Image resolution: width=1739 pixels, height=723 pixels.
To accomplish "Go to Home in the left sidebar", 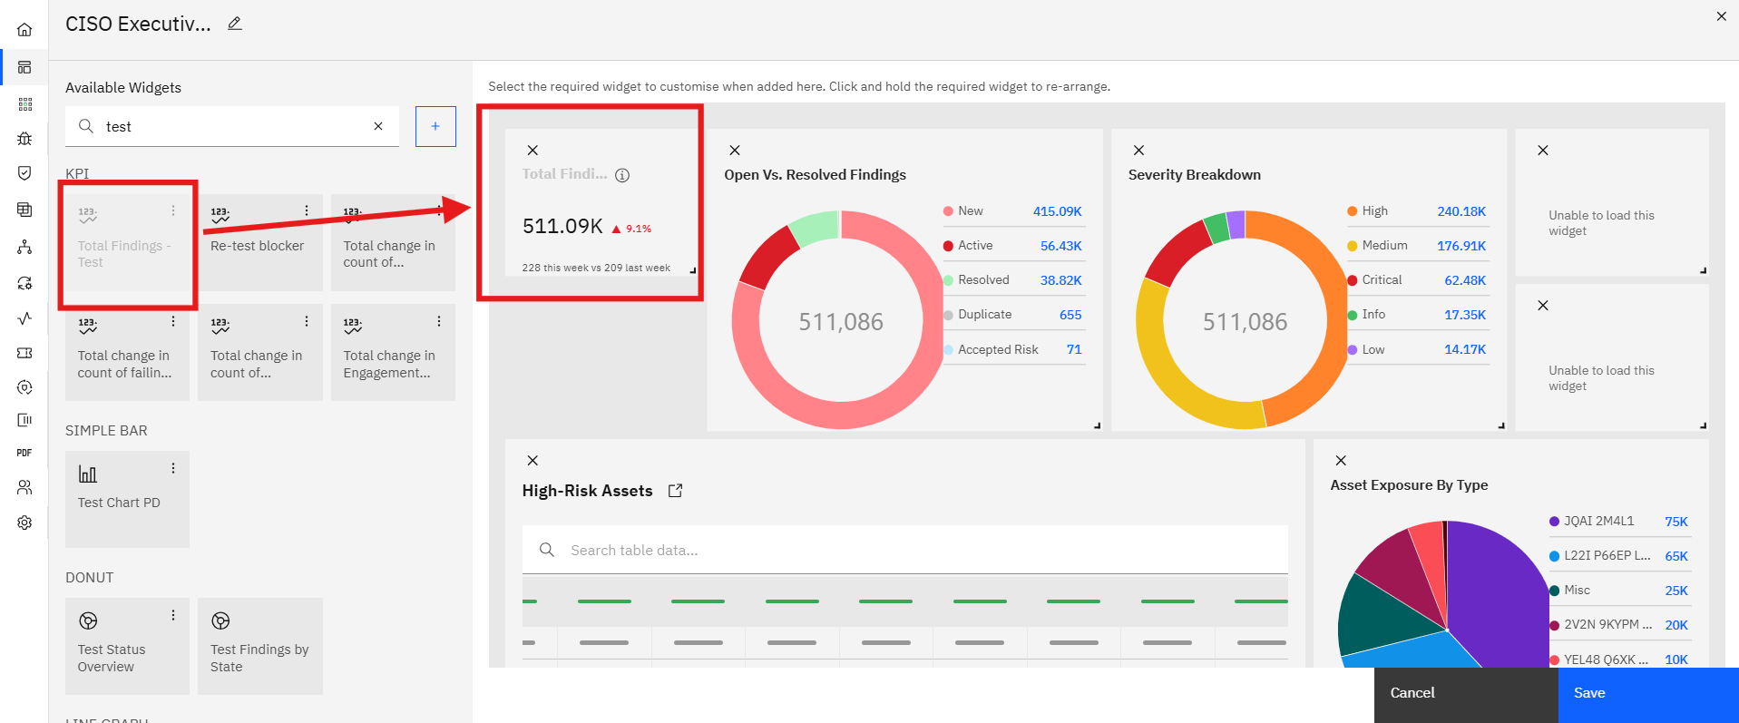I will 24,30.
